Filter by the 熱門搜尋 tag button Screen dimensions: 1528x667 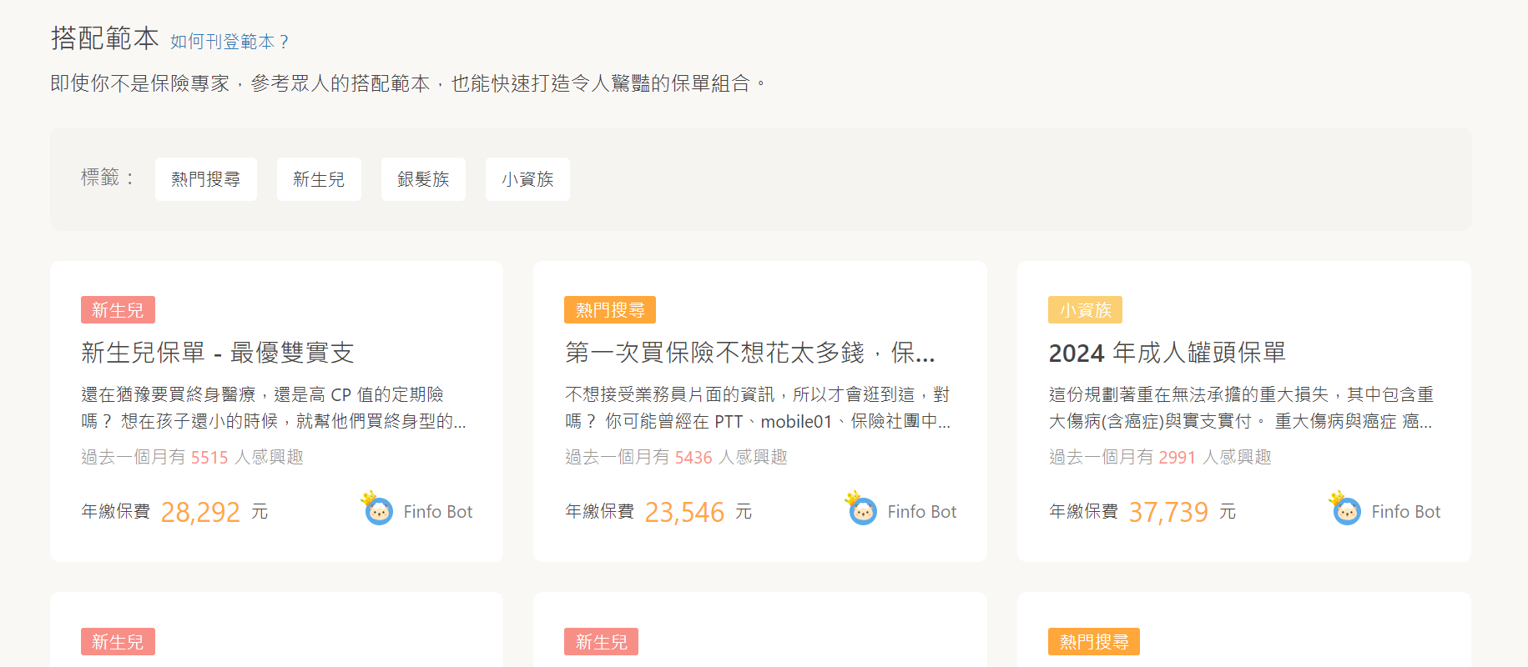coord(206,179)
